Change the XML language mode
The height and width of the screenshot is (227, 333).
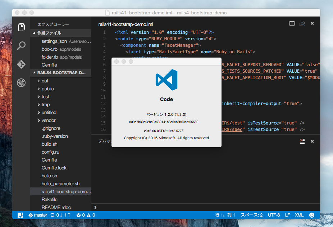(299, 215)
